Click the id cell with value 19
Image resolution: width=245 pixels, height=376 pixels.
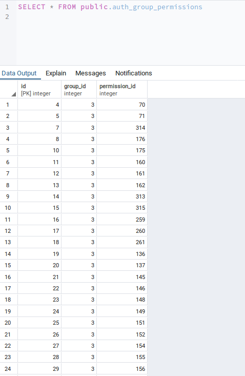[39, 254]
